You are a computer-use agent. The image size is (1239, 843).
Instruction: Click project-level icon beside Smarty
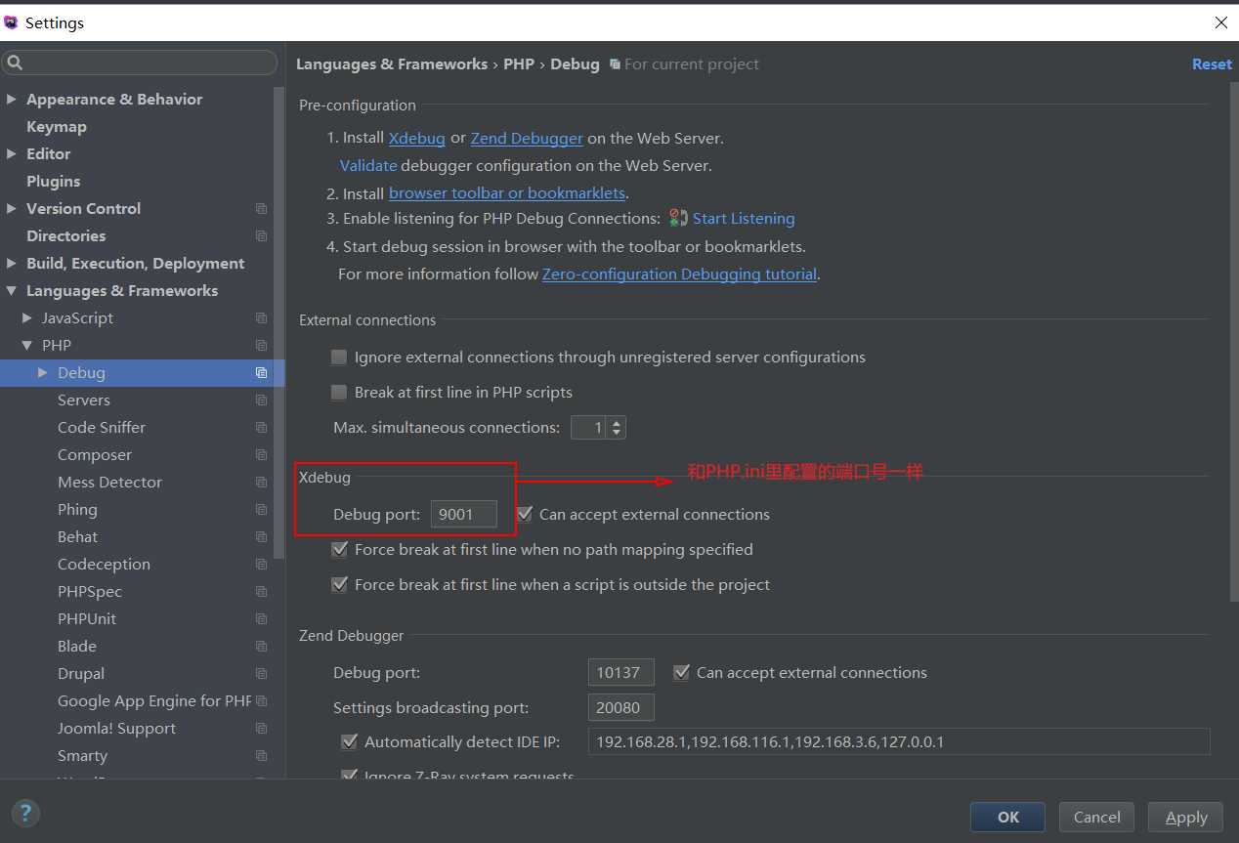point(261,755)
